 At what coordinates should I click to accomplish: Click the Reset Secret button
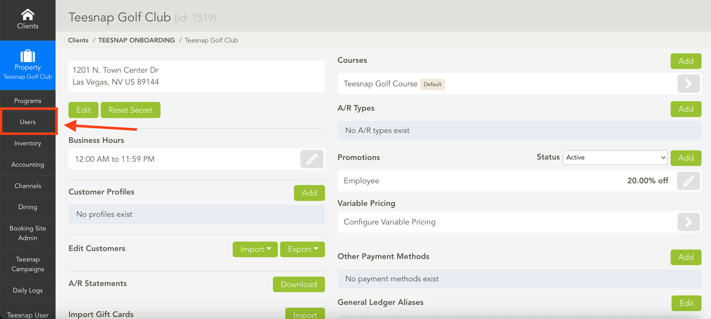pos(130,110)
